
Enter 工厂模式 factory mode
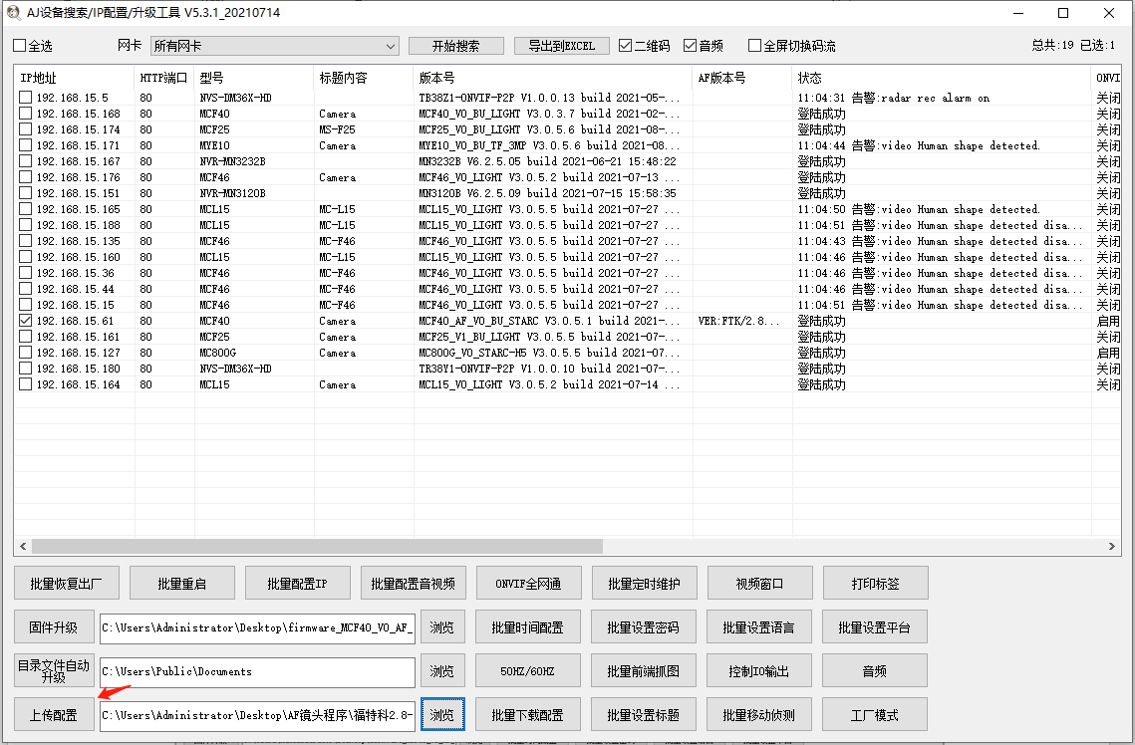click(874, 715)
